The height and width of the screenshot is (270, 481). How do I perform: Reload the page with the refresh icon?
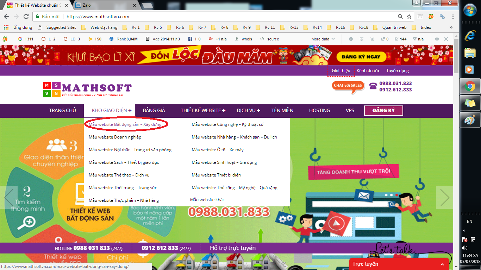click(26, 17)
